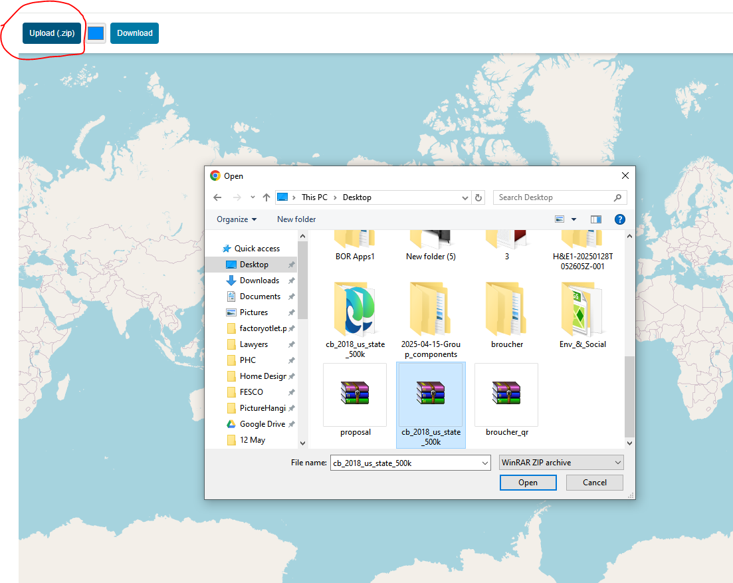
Task: Click the Up to Desktop arrow icon
Action: coord(266,197)
